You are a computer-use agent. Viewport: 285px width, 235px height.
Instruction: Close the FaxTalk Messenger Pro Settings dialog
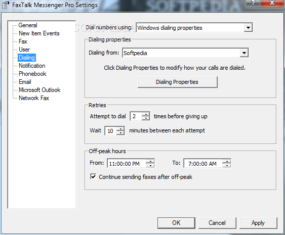click(x=272, y=3)
